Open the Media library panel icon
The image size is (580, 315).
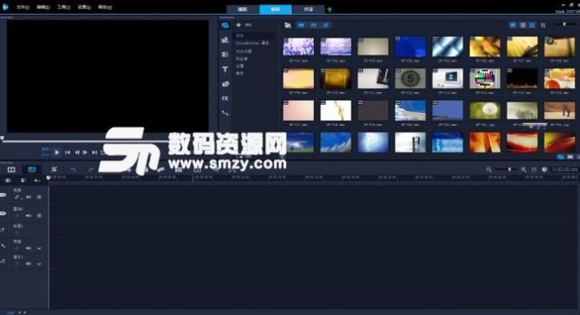coord(225,25)
